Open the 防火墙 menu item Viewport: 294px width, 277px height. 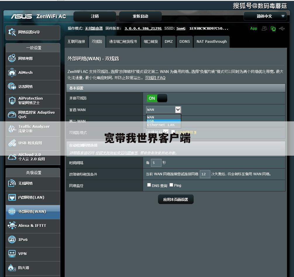pyautogui.click(x=33, y=268)
